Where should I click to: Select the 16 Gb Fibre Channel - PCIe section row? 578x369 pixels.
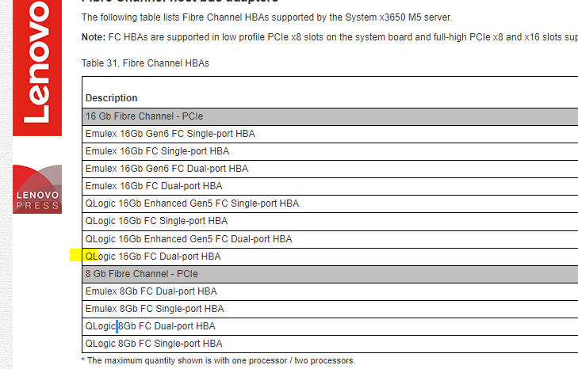click(144, 116)
